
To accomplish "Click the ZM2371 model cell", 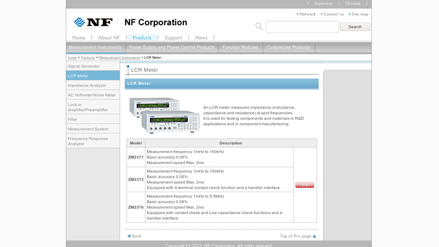I will tap(136, 157).
